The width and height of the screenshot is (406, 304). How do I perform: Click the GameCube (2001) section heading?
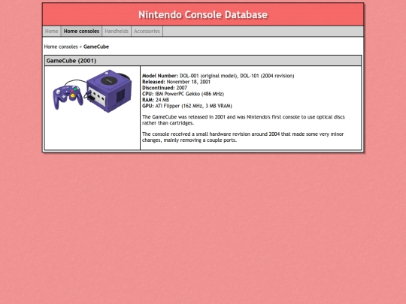(x=71, y=61)
